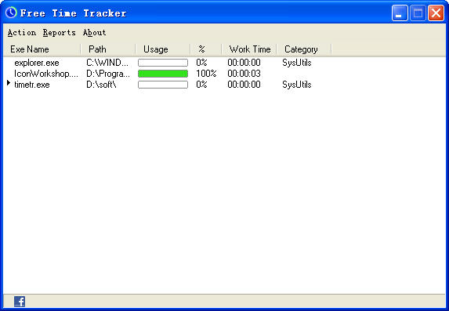Sort by Category column header
The height and width of the screenshot is (311, 449).
(304, 49)
